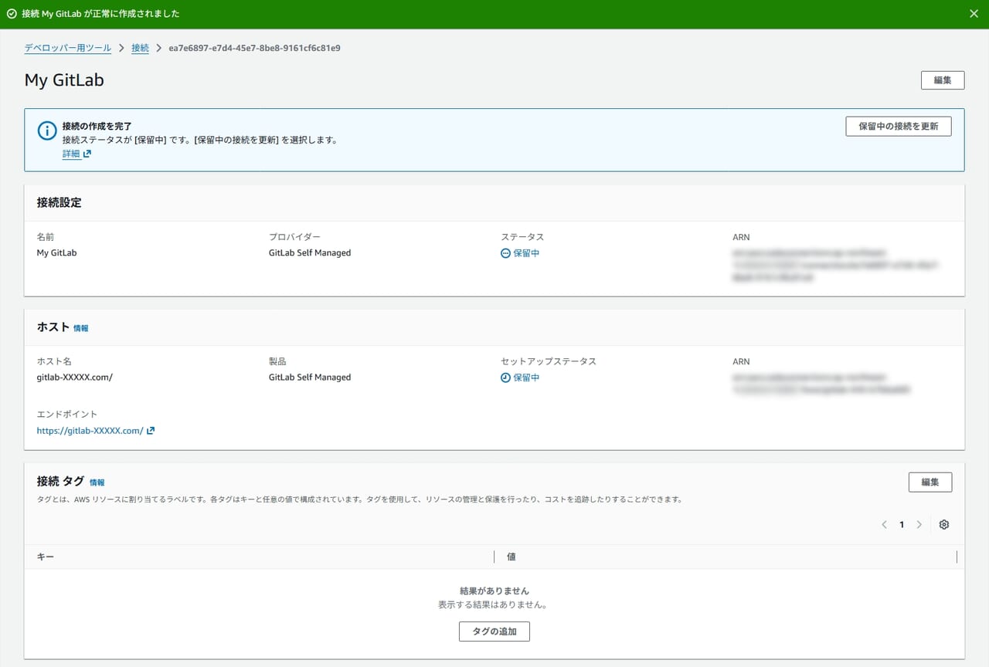Click 編集 button in the 接続 タグ section
Screen dimensions: 989x667
coord(930,482)
